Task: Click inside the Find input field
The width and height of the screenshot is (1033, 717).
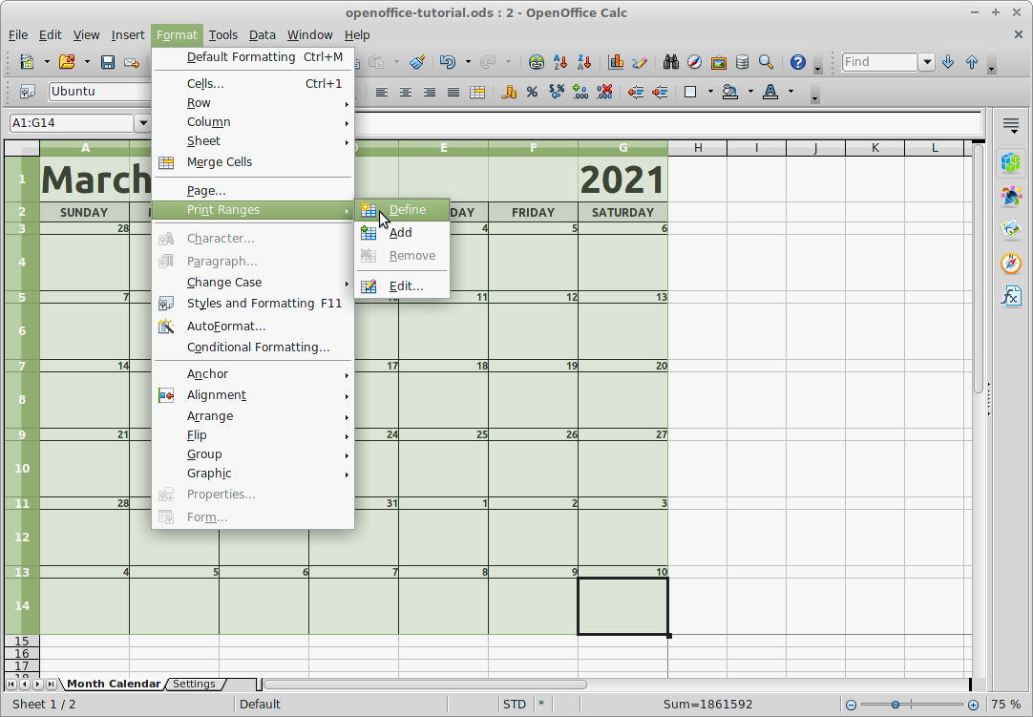Action: coord(880,61)
